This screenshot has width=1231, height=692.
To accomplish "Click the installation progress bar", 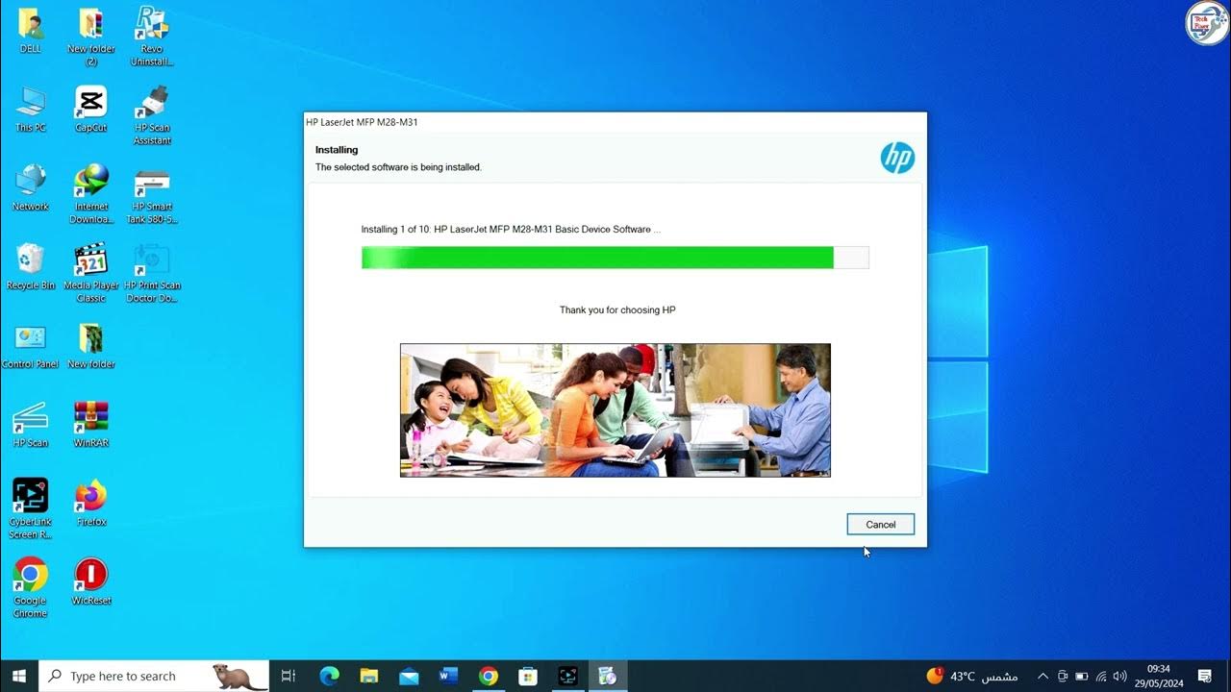I will 615,258.
